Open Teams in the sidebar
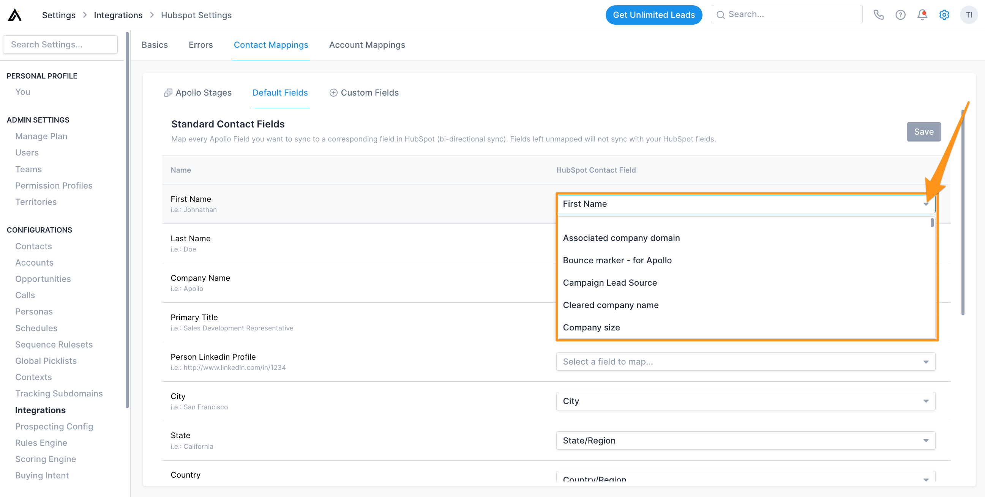 (x=28, y=169)
